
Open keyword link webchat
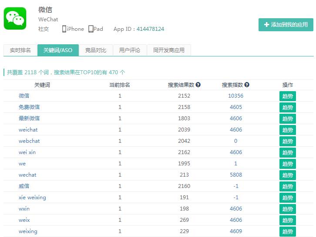point(29,141)
